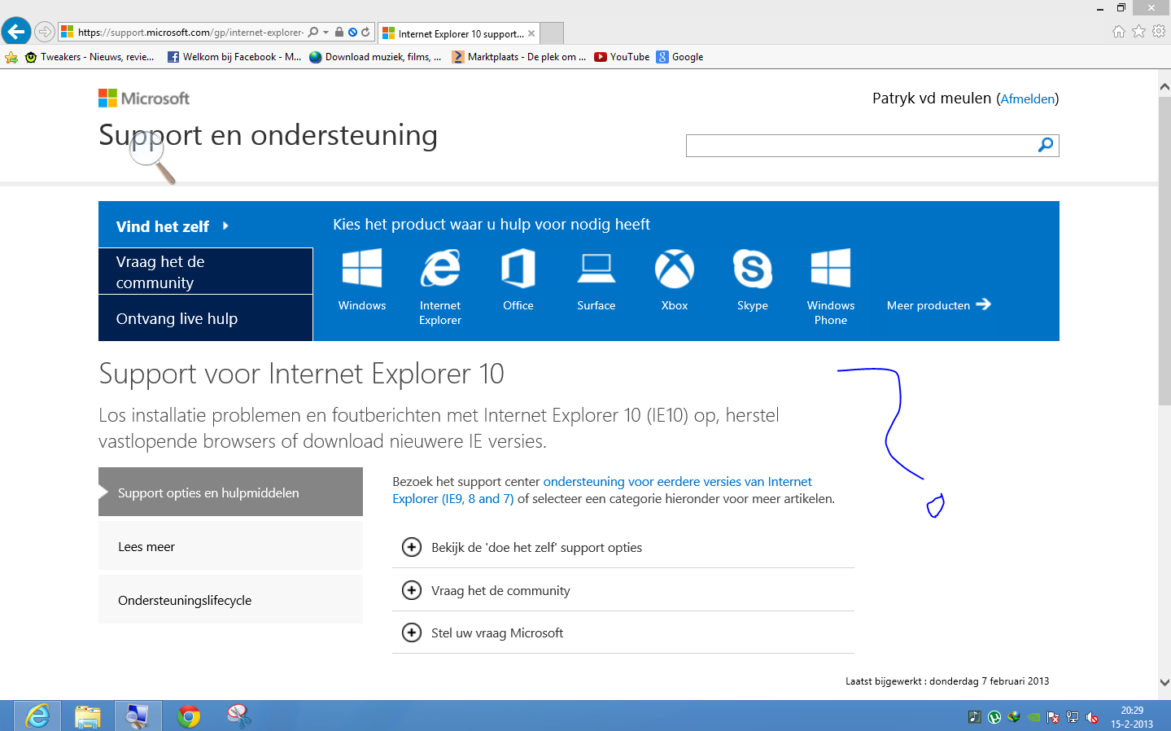1171x731 pixels.
Task: Click the Afmelden sign-out link
Action: point(1027,98)
